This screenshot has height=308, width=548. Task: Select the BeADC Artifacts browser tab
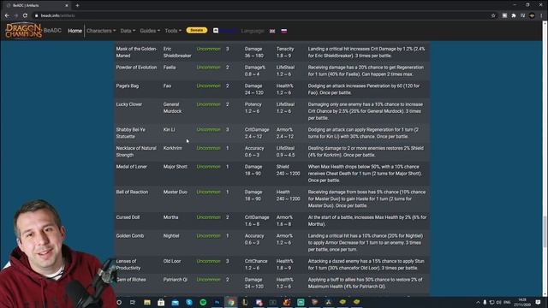[37, 5]
